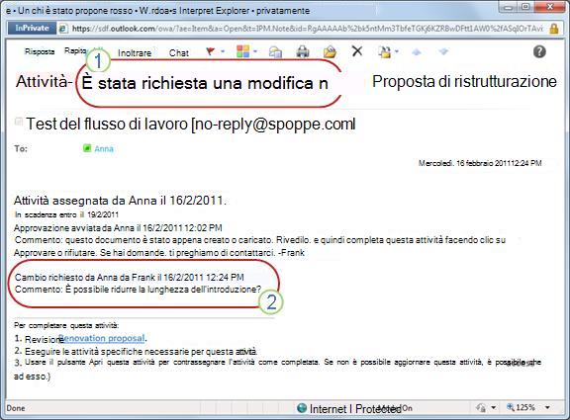570x420 pixels.
Task: Click the Approvazione avviata da Anna line
Action: [x=118, y=228]
